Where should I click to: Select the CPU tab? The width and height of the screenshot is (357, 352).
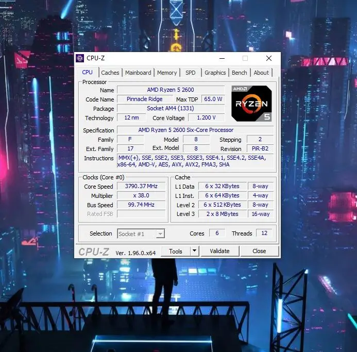(x=87, y=72)
